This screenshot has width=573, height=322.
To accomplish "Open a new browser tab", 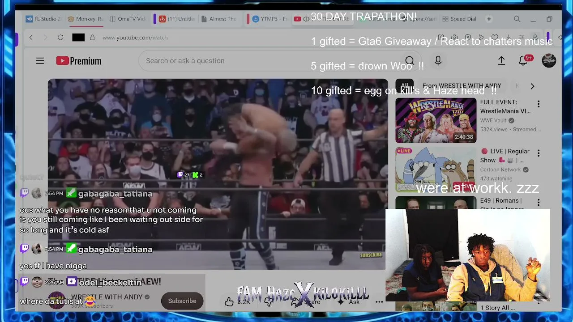I will click(489, 19).
